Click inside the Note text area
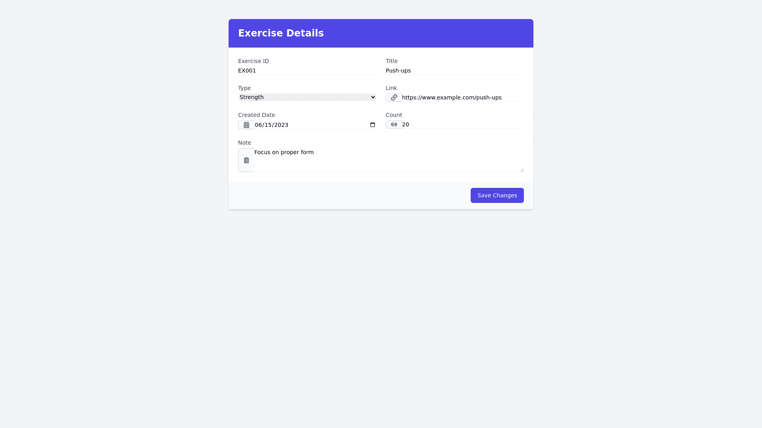Image resolution: width=762 pixels, height=428 pixels. pyautogui.click(x=389, y=160)
